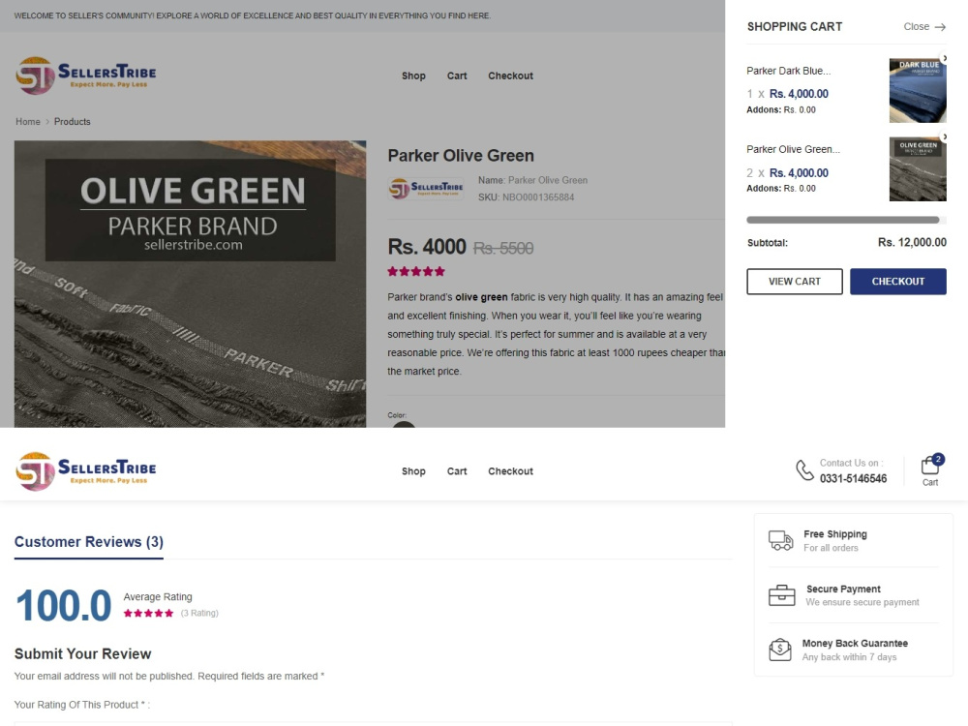
Task: Click the Money Back Guarantee label
Action: click(855, 644)
